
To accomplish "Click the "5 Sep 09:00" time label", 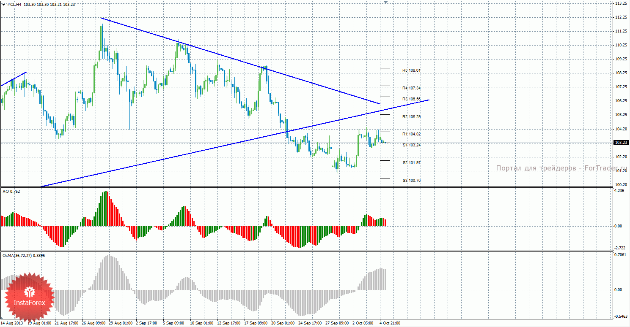I will click(174, 323).
